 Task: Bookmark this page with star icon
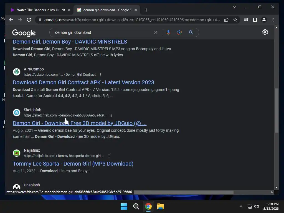coord(235,20)
